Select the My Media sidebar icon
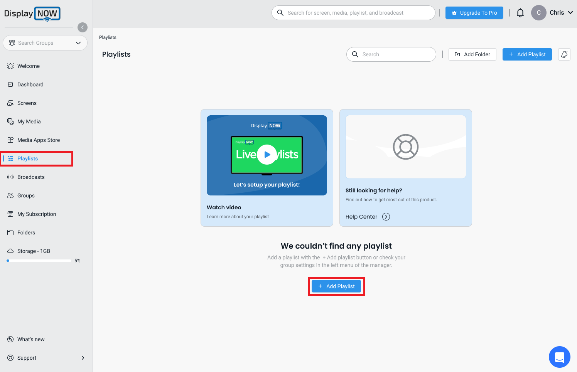This screenshot has width=577, height=372. click(x=10, y=121)
